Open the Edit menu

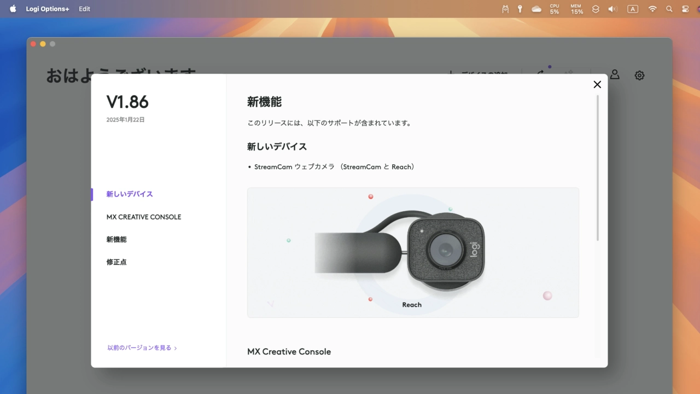[x=84, y=9]
